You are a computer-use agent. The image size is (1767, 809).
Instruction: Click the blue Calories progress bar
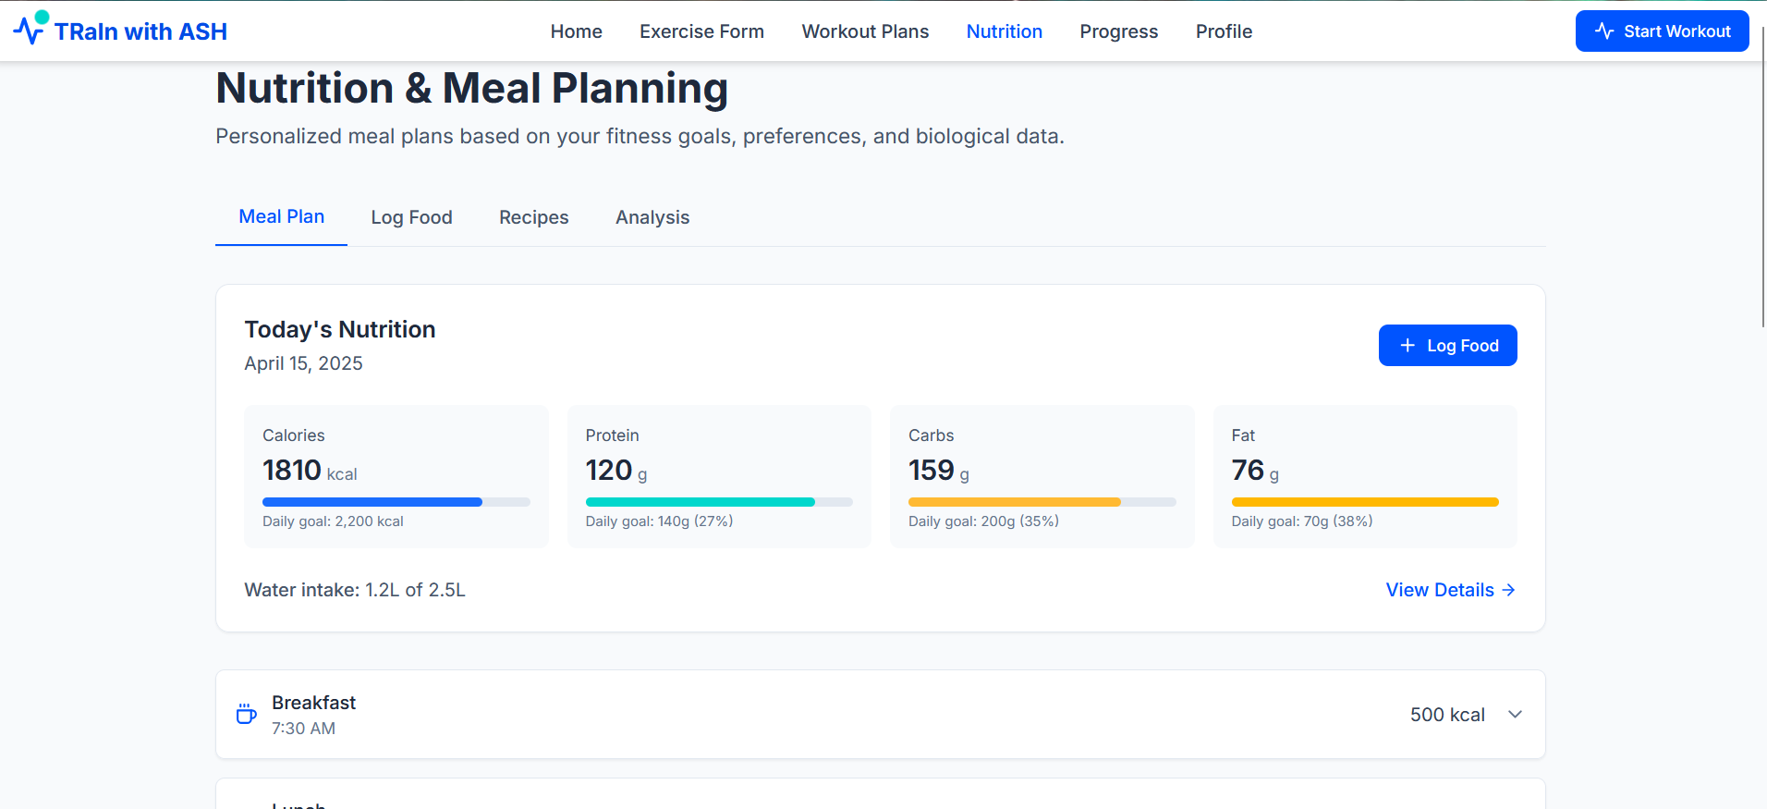click(x=372, y=502)
